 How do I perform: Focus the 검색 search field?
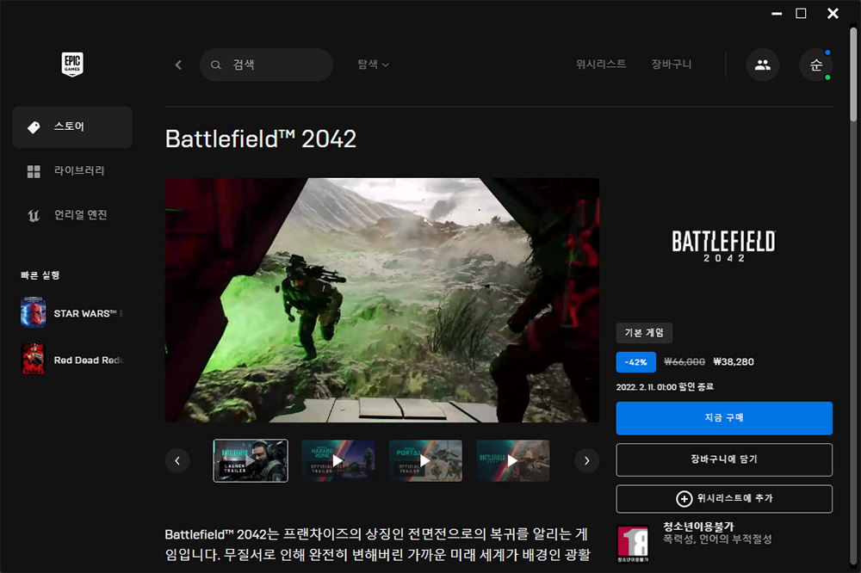(266, 65)
